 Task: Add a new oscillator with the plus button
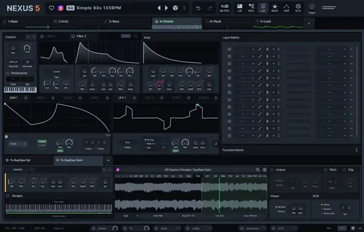point(108,160)
